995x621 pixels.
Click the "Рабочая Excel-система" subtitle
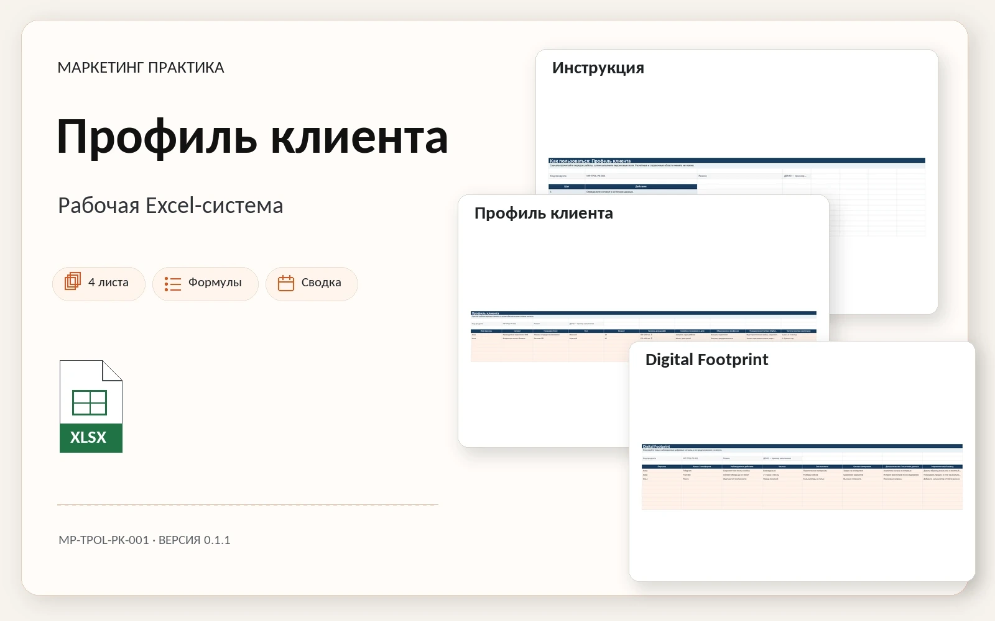pyautogui.click(x=170, y=206)
